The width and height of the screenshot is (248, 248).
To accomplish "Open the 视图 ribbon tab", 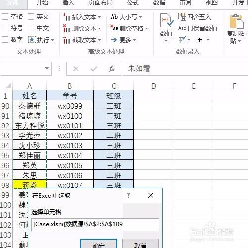I will [211, 3].
